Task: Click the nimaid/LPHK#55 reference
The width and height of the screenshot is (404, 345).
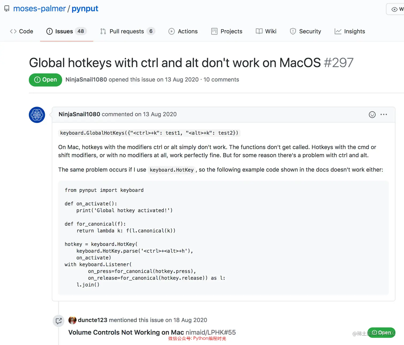Action: click(x=211, y=332)
